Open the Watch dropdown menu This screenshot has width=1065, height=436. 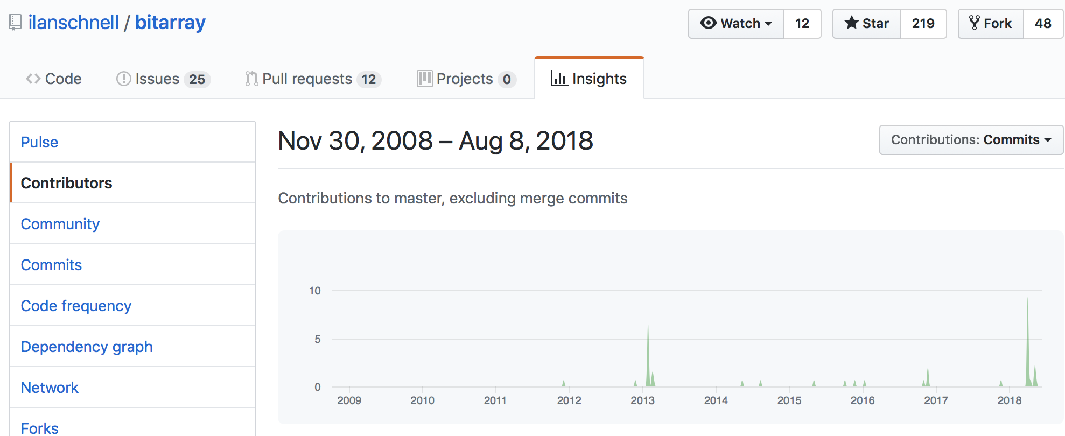click(x=736, y=24)
